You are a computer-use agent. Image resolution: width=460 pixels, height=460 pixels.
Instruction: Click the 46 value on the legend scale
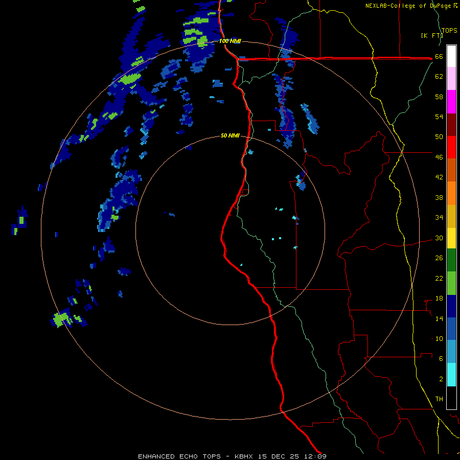coord(439,157)
